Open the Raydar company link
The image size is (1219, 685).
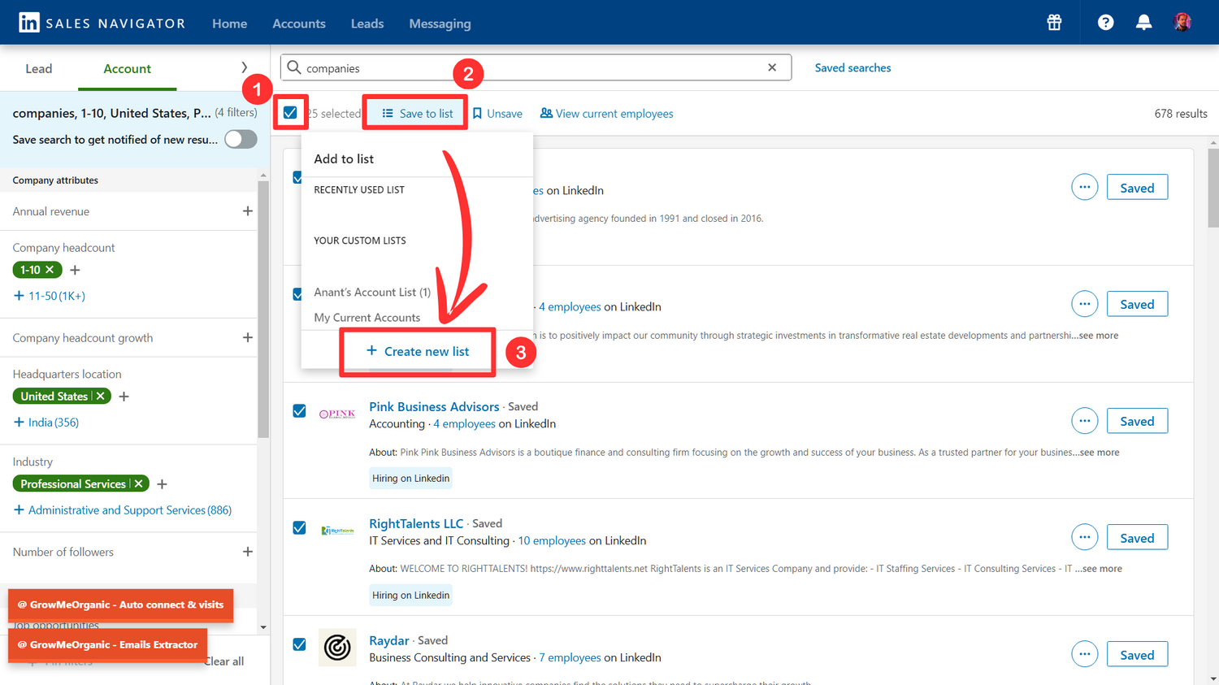tap(389, 640)
